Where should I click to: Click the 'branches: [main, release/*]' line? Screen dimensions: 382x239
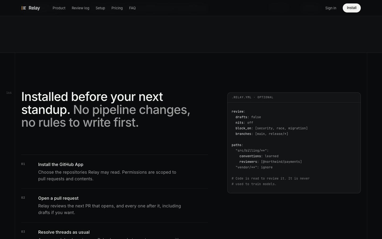click(x=262, y=134)
